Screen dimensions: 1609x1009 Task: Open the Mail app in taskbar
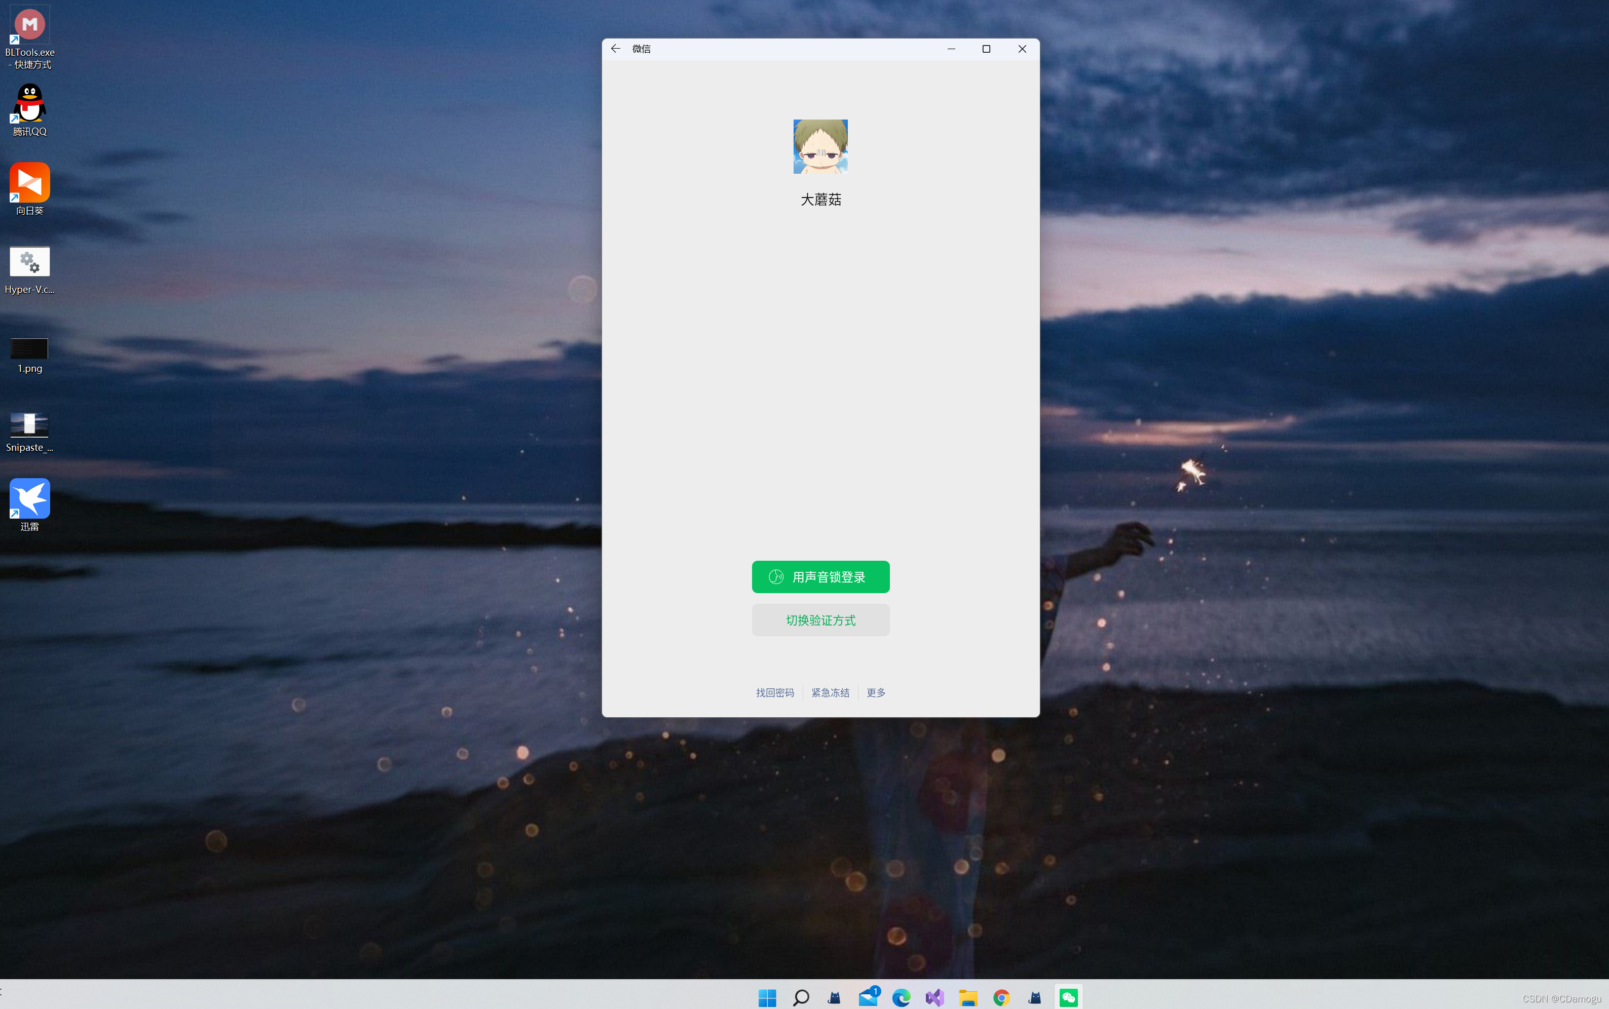pos(868,997)
